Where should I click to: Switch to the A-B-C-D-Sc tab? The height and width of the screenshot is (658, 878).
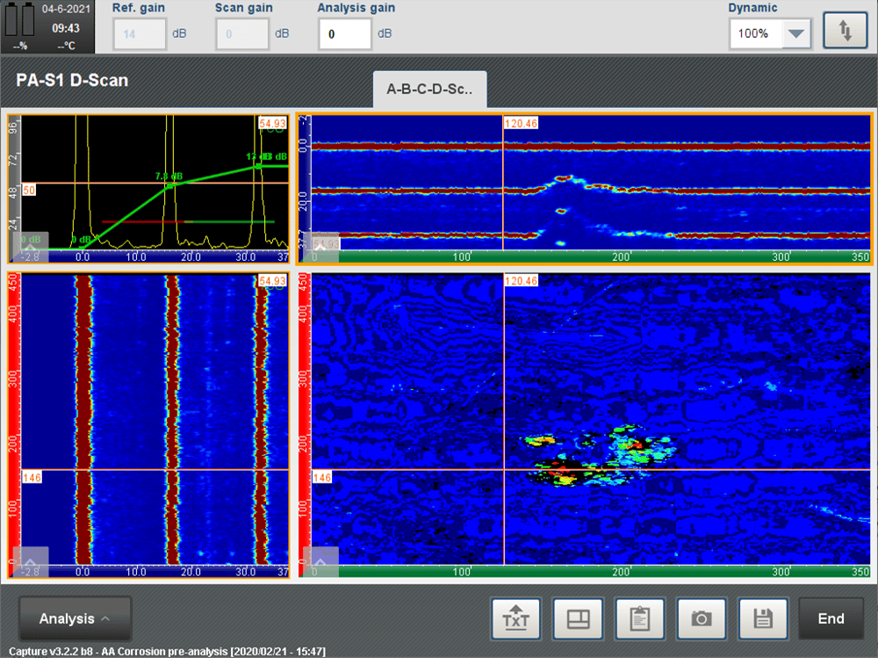click(429, 89)
